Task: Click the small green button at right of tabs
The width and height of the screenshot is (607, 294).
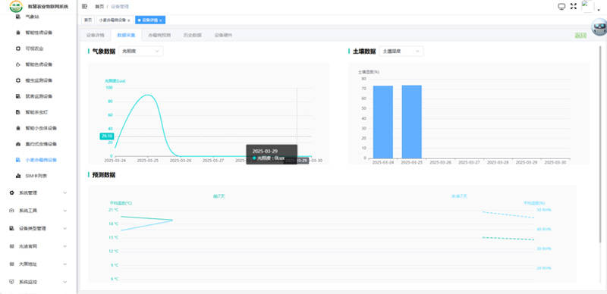Action: (x=580, y=35)
